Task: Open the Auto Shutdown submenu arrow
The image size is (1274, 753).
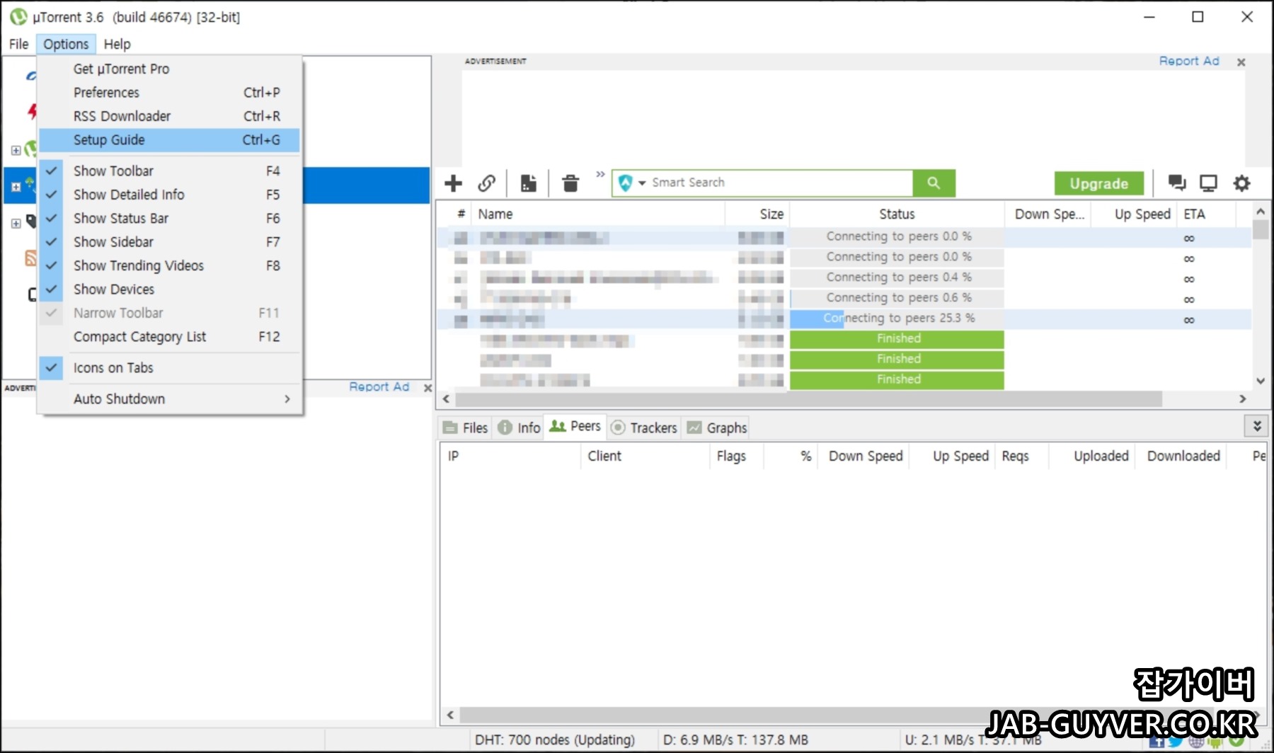Action: click(x=287, y=399)
